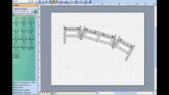Go to previous page navigation button
169x95 pixels.
tap(42, 93)
